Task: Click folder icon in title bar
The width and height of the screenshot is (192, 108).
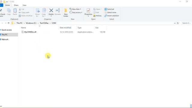Action: click(x=4, y=2)
